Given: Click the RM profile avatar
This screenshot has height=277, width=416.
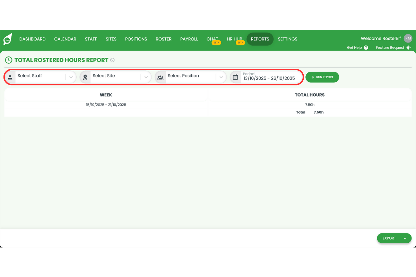Looking at the screenshot, I should coord(408,38).
